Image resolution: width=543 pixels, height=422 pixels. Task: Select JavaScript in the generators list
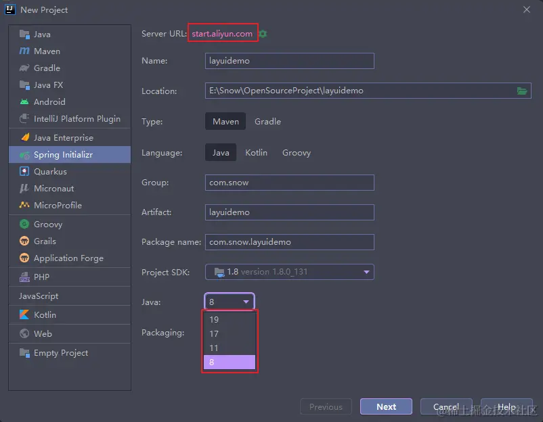tap(70, 296)
